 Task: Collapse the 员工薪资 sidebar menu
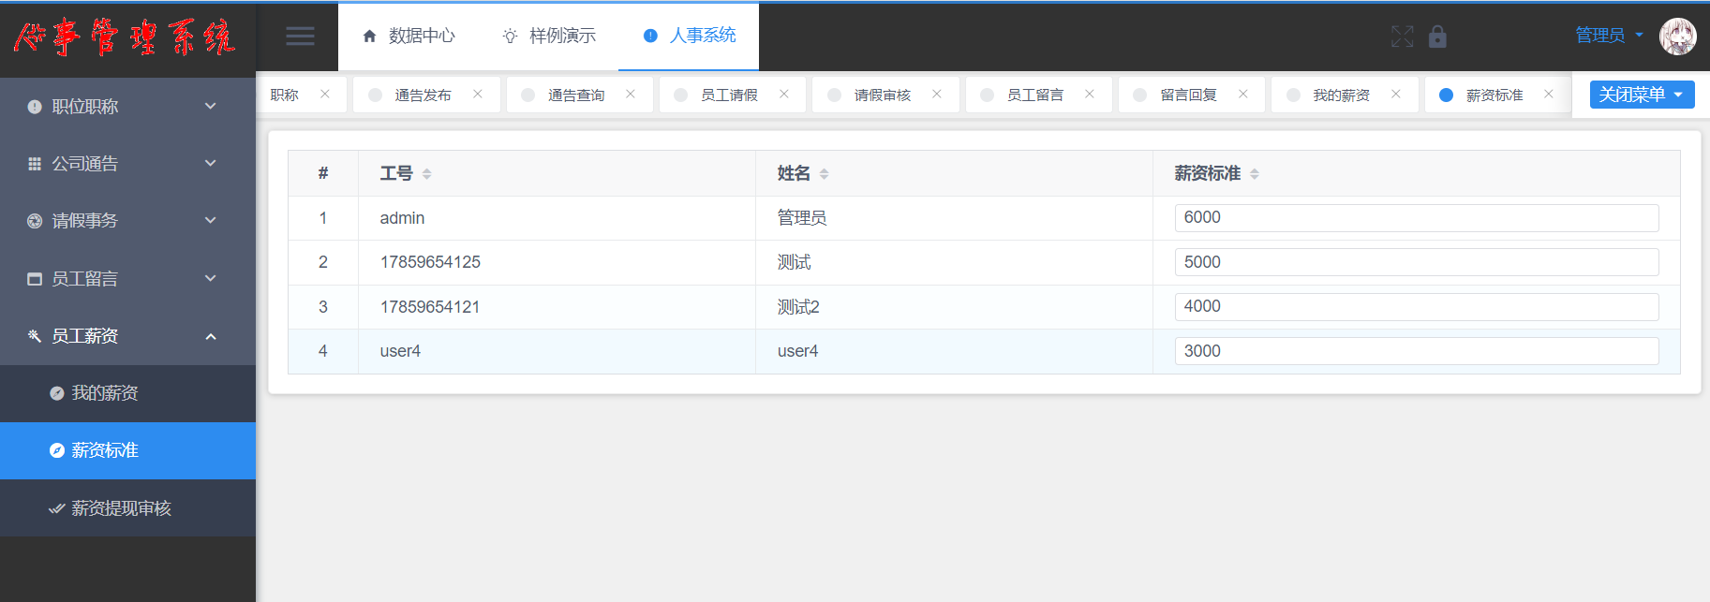click(127, 336)
